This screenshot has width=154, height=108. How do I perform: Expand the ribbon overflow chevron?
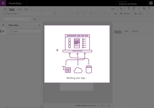(x=115, y=14)
